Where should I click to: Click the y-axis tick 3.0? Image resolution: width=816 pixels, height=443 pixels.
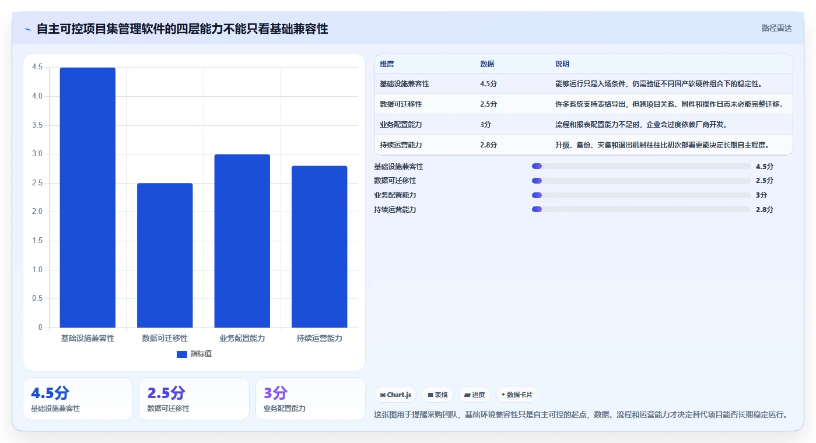pos(37,154)
